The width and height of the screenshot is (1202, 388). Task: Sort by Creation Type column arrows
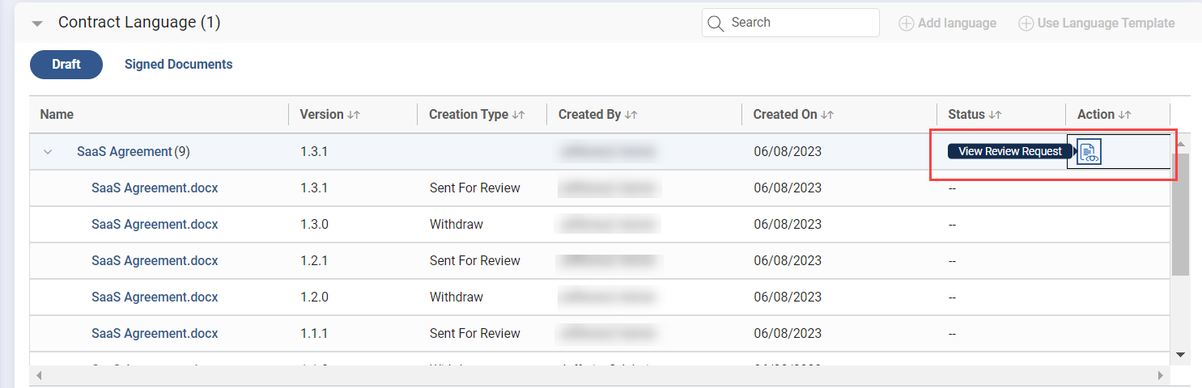(519, 115)
